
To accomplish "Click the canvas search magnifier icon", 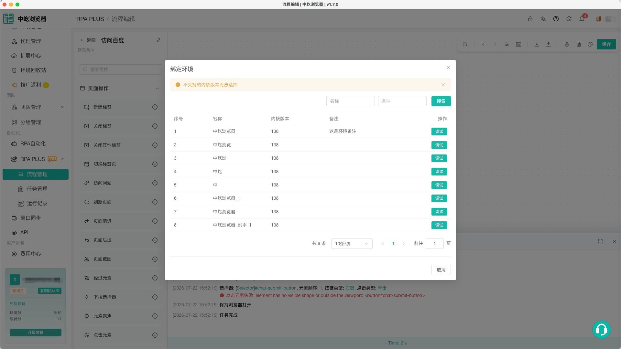I will tap(465, 44).
